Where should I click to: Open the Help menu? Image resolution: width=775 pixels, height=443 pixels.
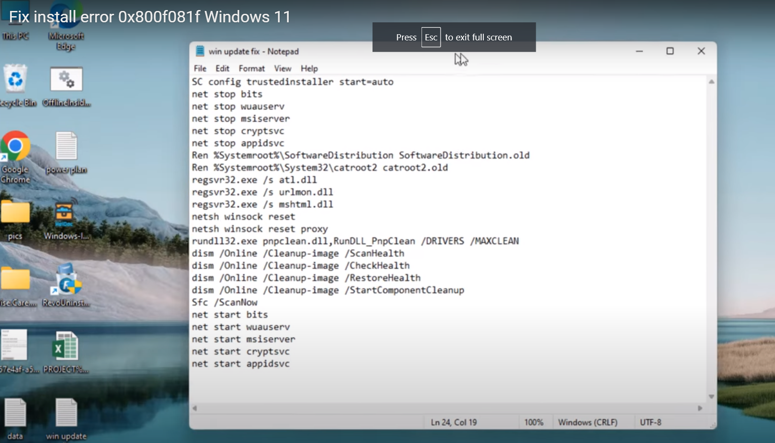(308, 68)
